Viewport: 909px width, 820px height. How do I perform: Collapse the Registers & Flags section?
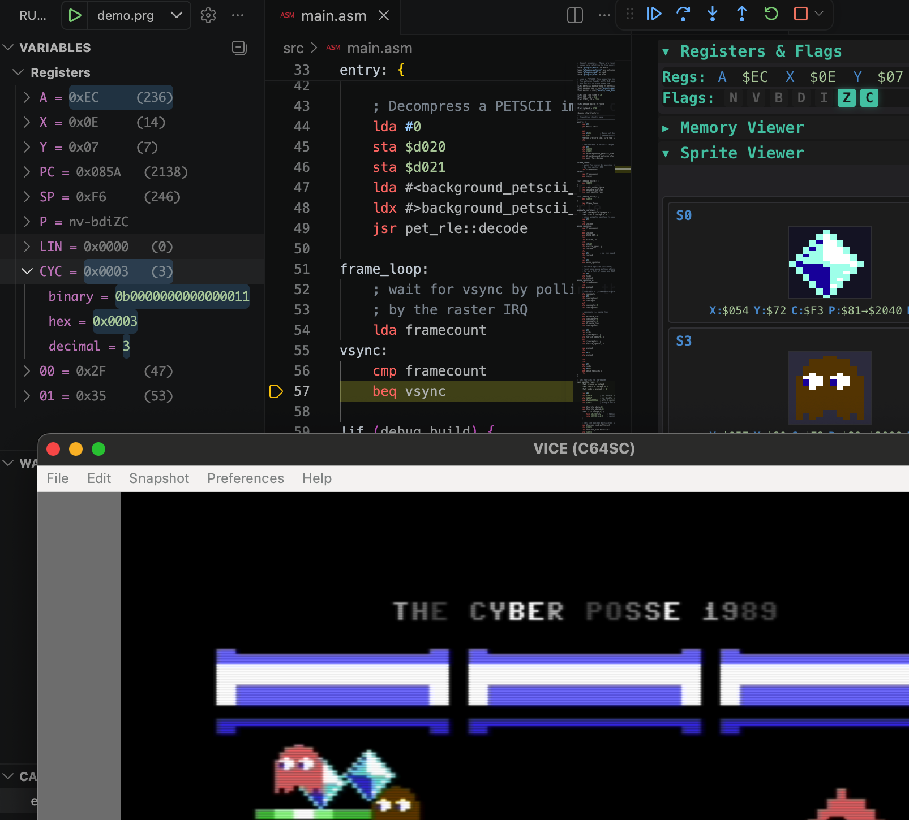coord(666,52)
